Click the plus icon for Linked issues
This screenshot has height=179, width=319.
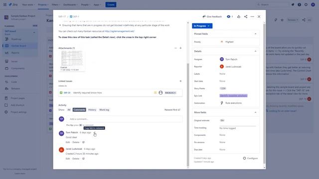[x=180, y=81]
